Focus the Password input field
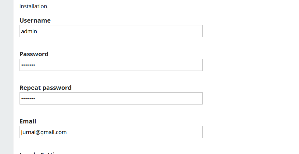The image size is (299, 154). 111,65
